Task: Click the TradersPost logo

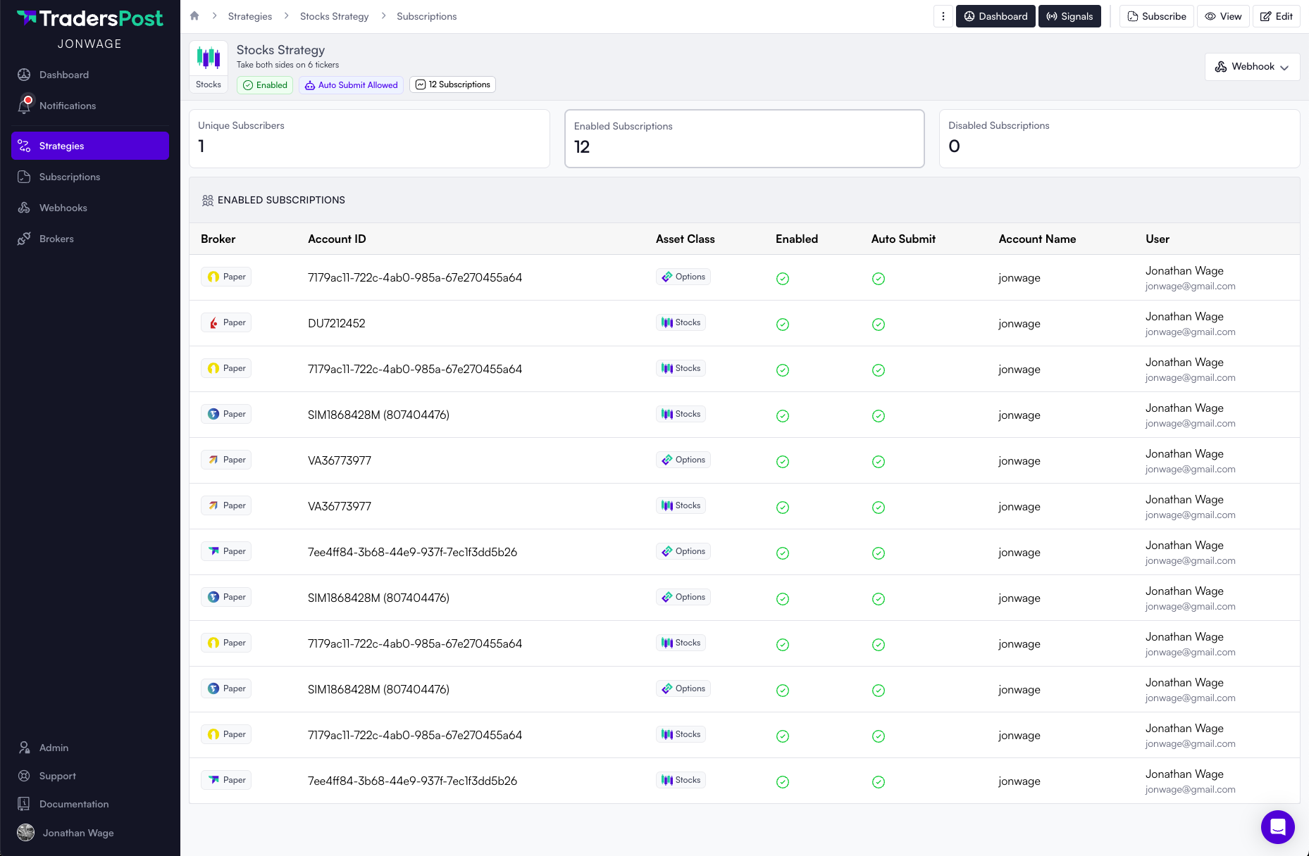Action: [x=89, y=19]
